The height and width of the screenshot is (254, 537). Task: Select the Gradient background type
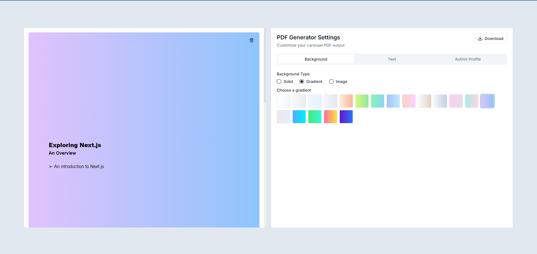click(302, 82)
